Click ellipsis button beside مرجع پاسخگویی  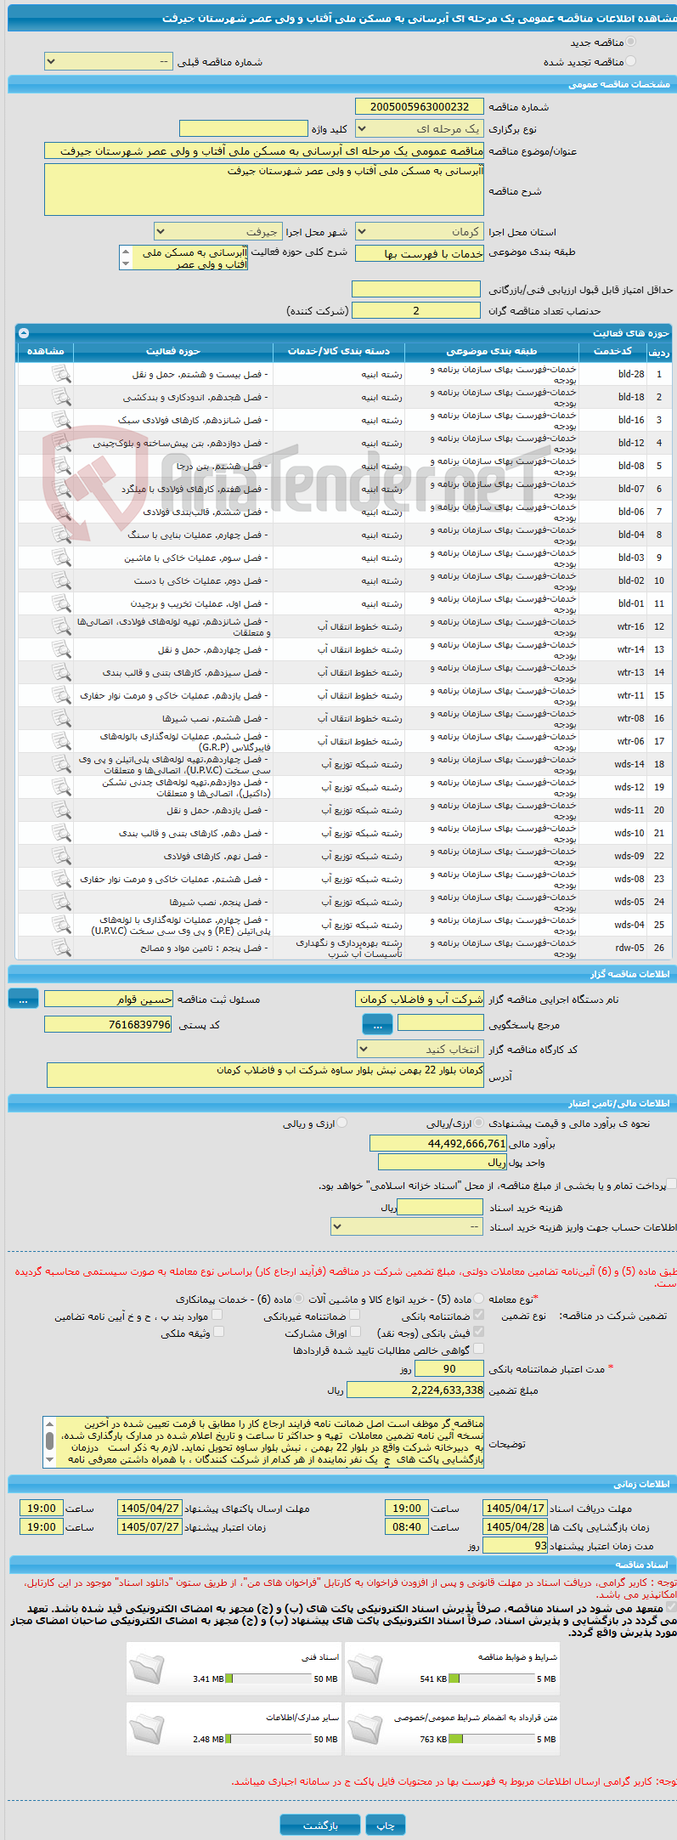(x=377, y=1025)
